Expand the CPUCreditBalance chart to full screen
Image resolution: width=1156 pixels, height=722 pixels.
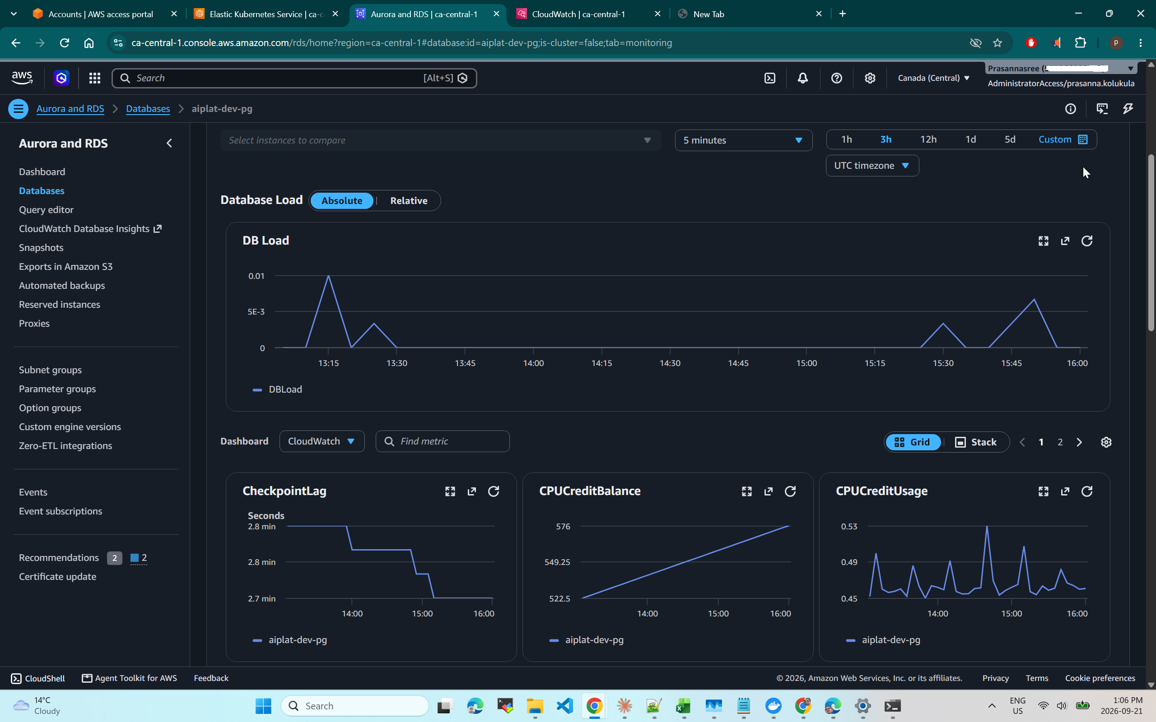click(x=746, y=491)
